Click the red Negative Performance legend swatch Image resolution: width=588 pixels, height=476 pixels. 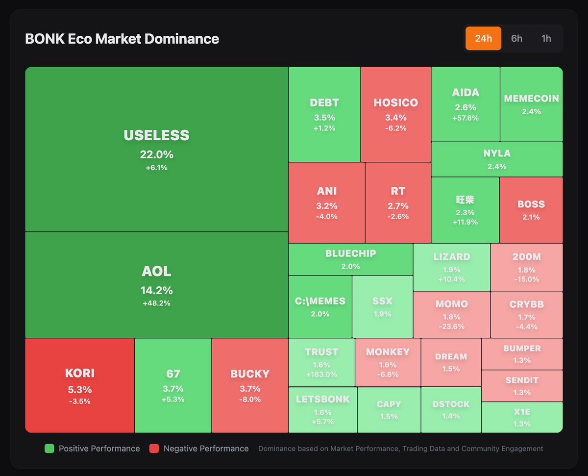coord(154,449)
